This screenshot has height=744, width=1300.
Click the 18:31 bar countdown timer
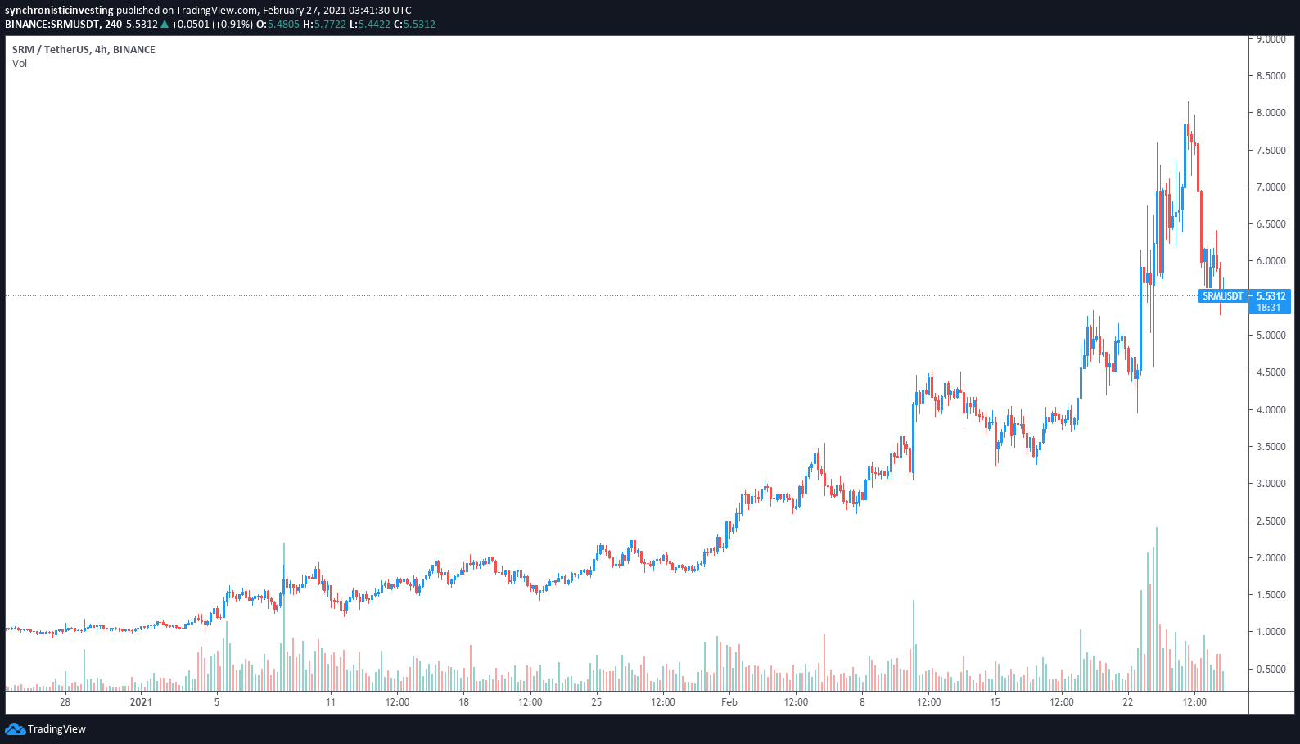[x=1269, y=308]
